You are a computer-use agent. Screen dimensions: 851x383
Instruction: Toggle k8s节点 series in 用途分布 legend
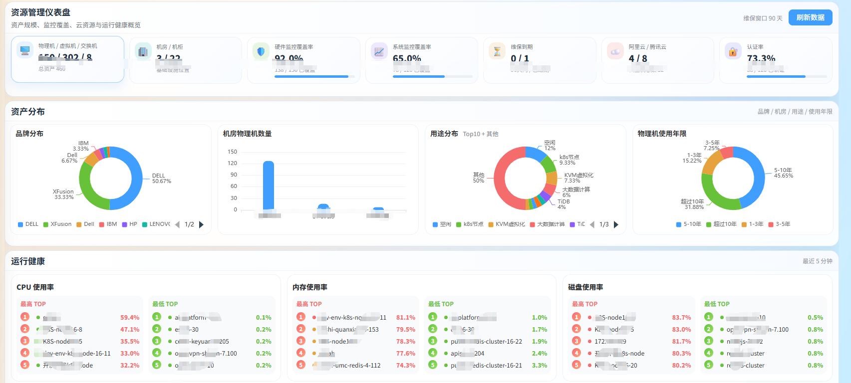(x=470, y=224)
